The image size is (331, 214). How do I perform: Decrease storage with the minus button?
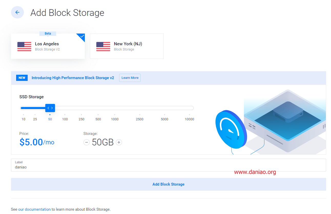(x=87, y=142)
